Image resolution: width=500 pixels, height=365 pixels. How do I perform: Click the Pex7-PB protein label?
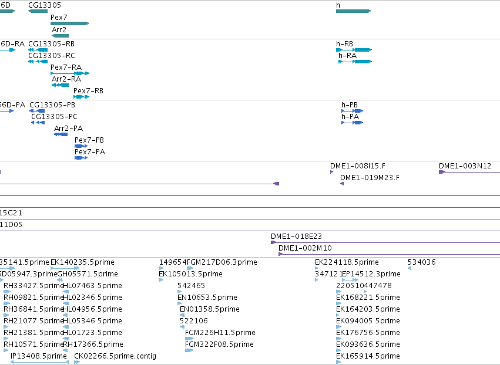89,140
